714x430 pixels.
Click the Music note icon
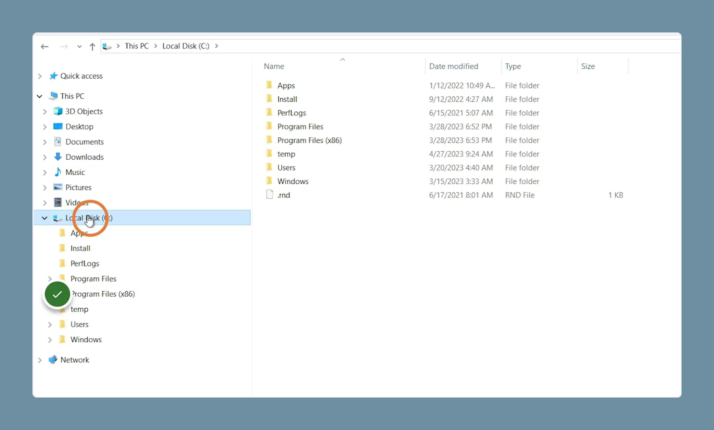click(58, 172)
